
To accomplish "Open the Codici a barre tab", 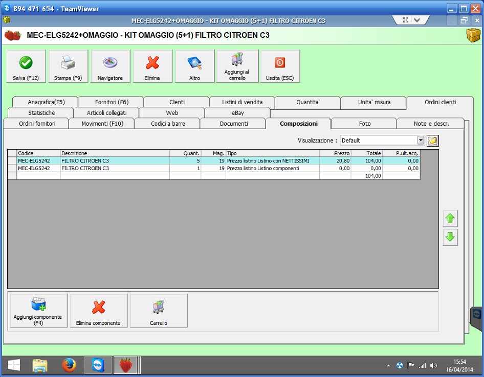I will point(168,124).
